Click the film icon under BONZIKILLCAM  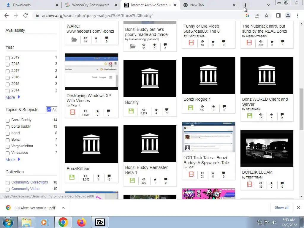tap(250, 184)
